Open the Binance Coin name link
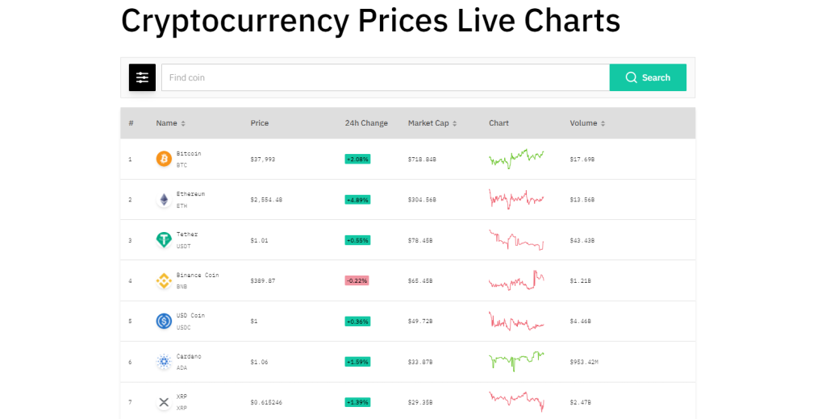The width and height of the screenshot is (826, 419). pyautogui.click(x=198, y=276)
